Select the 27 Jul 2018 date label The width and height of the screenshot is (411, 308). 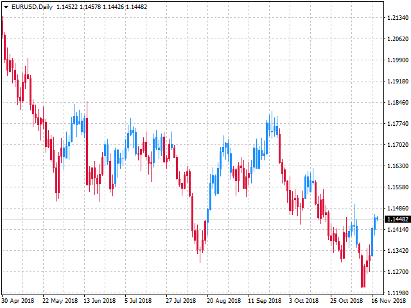[181, 300]
